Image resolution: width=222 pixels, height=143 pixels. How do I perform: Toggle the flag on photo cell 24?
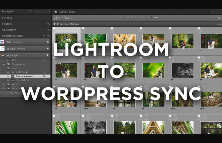coord(199,116)
